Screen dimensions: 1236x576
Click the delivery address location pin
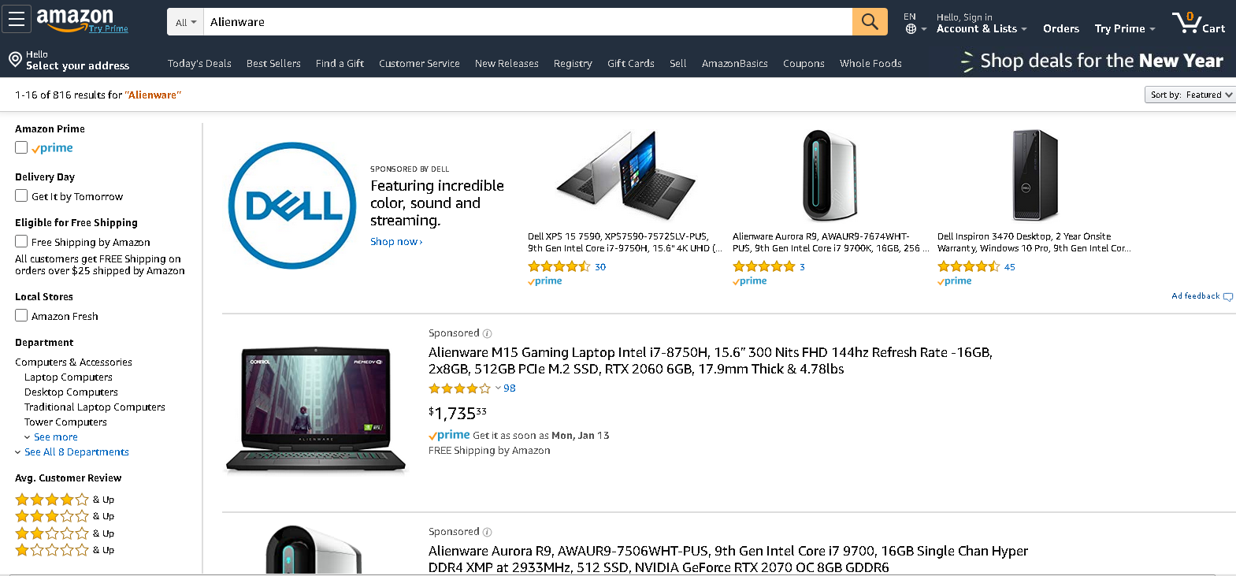[x=15, y=59]
